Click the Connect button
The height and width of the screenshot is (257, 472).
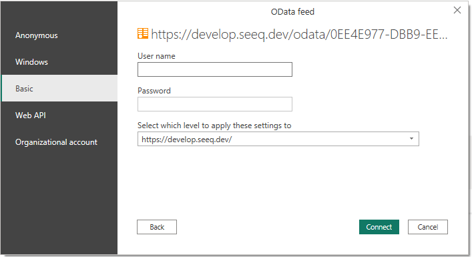(x=379, y=227)
